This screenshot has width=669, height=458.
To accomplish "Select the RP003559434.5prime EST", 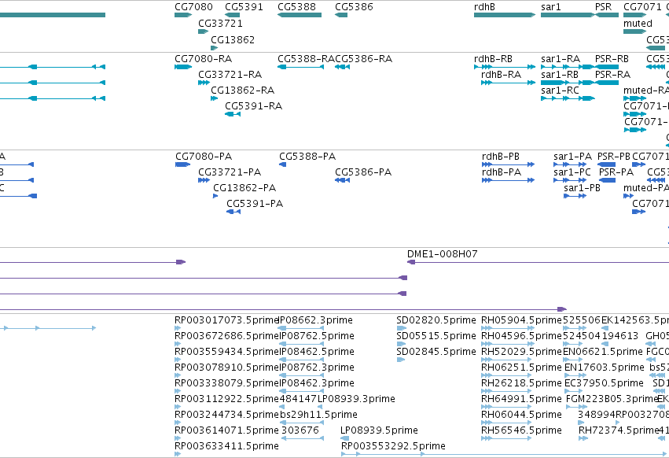I will [178, 360].
